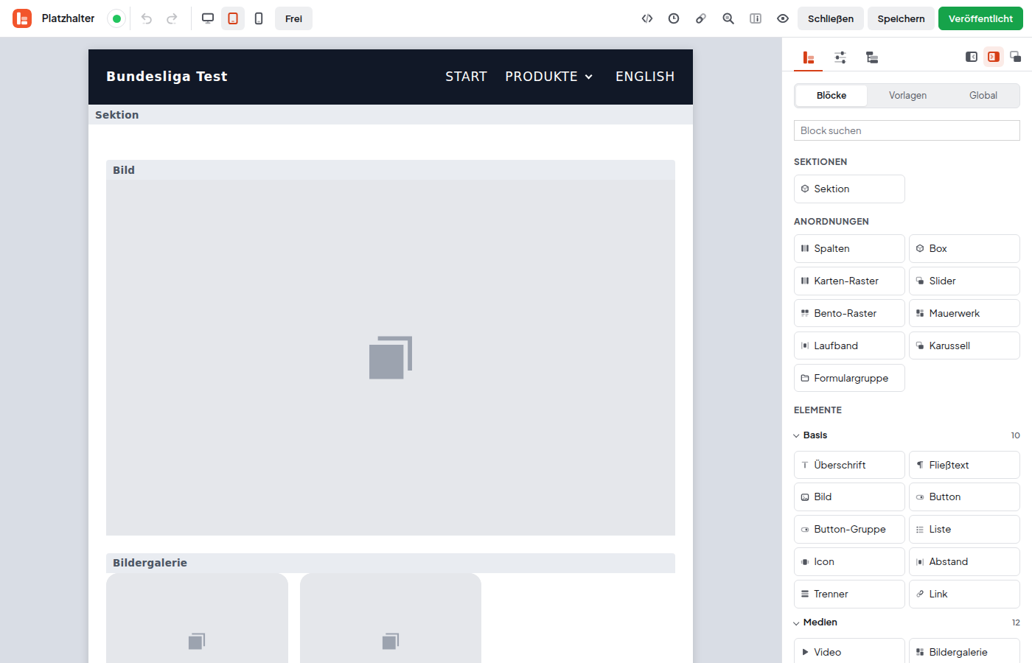Switch sidebar to floating window mode
Viewport: 1032px width, 663px height.
pyautogui.click(x=1016, y=57)
